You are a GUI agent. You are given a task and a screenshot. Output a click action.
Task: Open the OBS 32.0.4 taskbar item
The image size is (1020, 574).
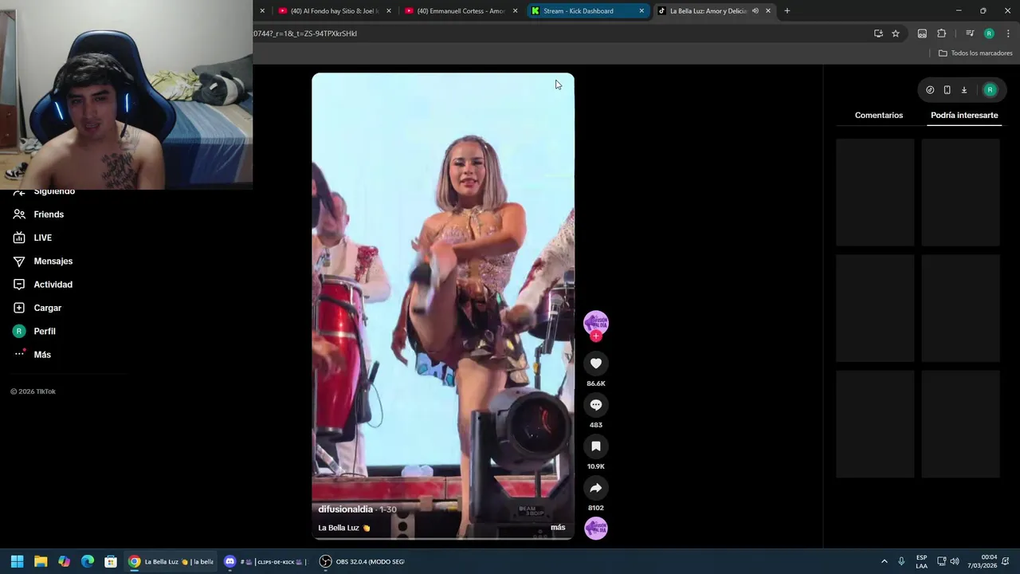click(363, 562)
